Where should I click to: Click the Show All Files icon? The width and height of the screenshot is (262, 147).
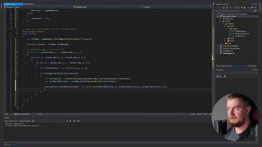[245, 8]
